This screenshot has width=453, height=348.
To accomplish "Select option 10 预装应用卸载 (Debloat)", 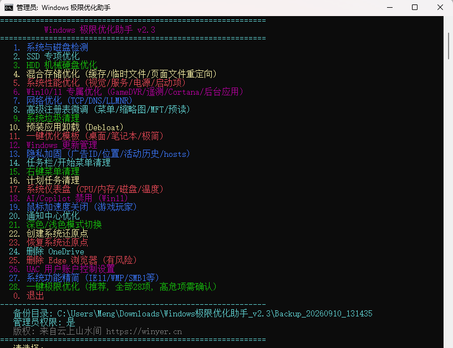I will coord(66,127).
